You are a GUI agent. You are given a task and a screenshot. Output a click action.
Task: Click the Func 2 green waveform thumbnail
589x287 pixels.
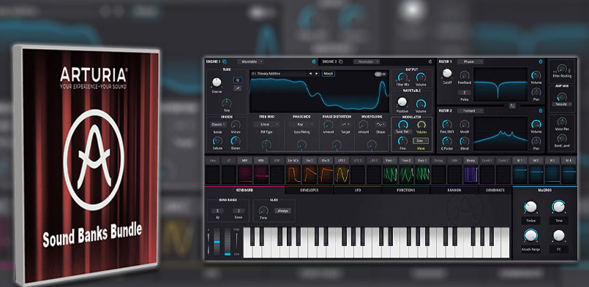[x=406, y=175]
